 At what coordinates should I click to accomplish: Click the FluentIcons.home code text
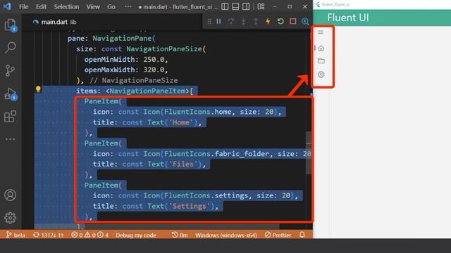[x=198, y=112]
